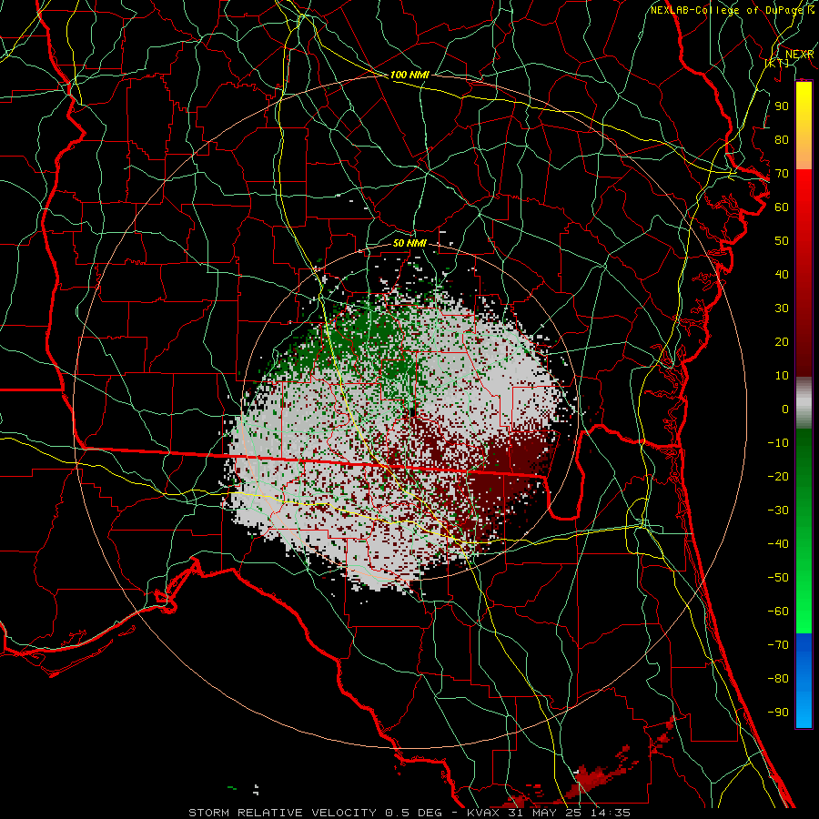Click the -30 value on the velocity scale
819x819 pixels.
[778, 511]
